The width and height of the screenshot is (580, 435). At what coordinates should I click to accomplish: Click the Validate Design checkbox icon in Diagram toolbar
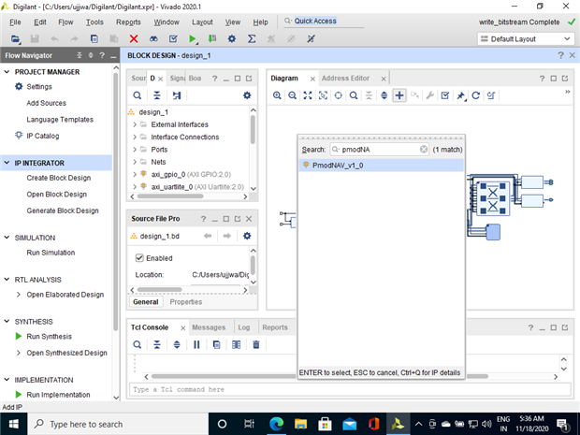point(445,95)
